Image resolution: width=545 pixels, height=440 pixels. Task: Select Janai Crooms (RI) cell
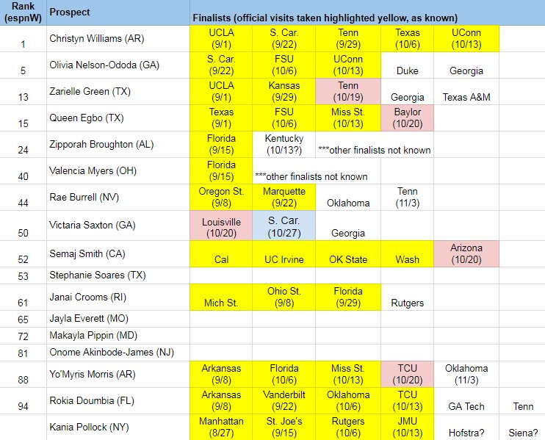click(118, 297)
